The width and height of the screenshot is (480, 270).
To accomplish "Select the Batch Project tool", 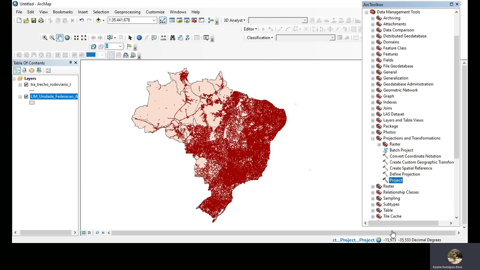I will pos(401,150).
